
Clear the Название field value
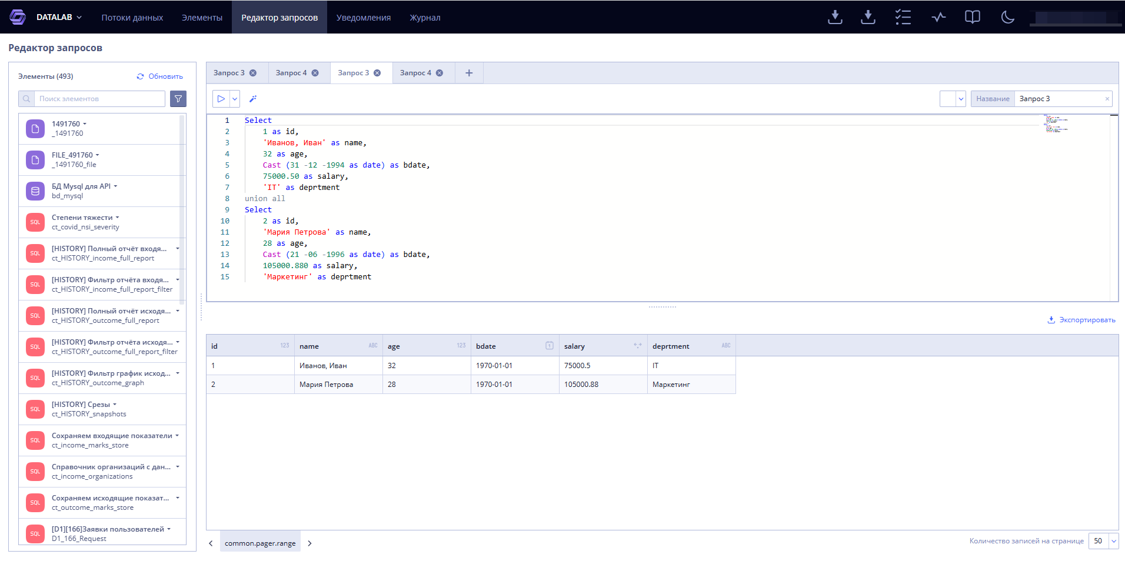tap(1107, 99)
